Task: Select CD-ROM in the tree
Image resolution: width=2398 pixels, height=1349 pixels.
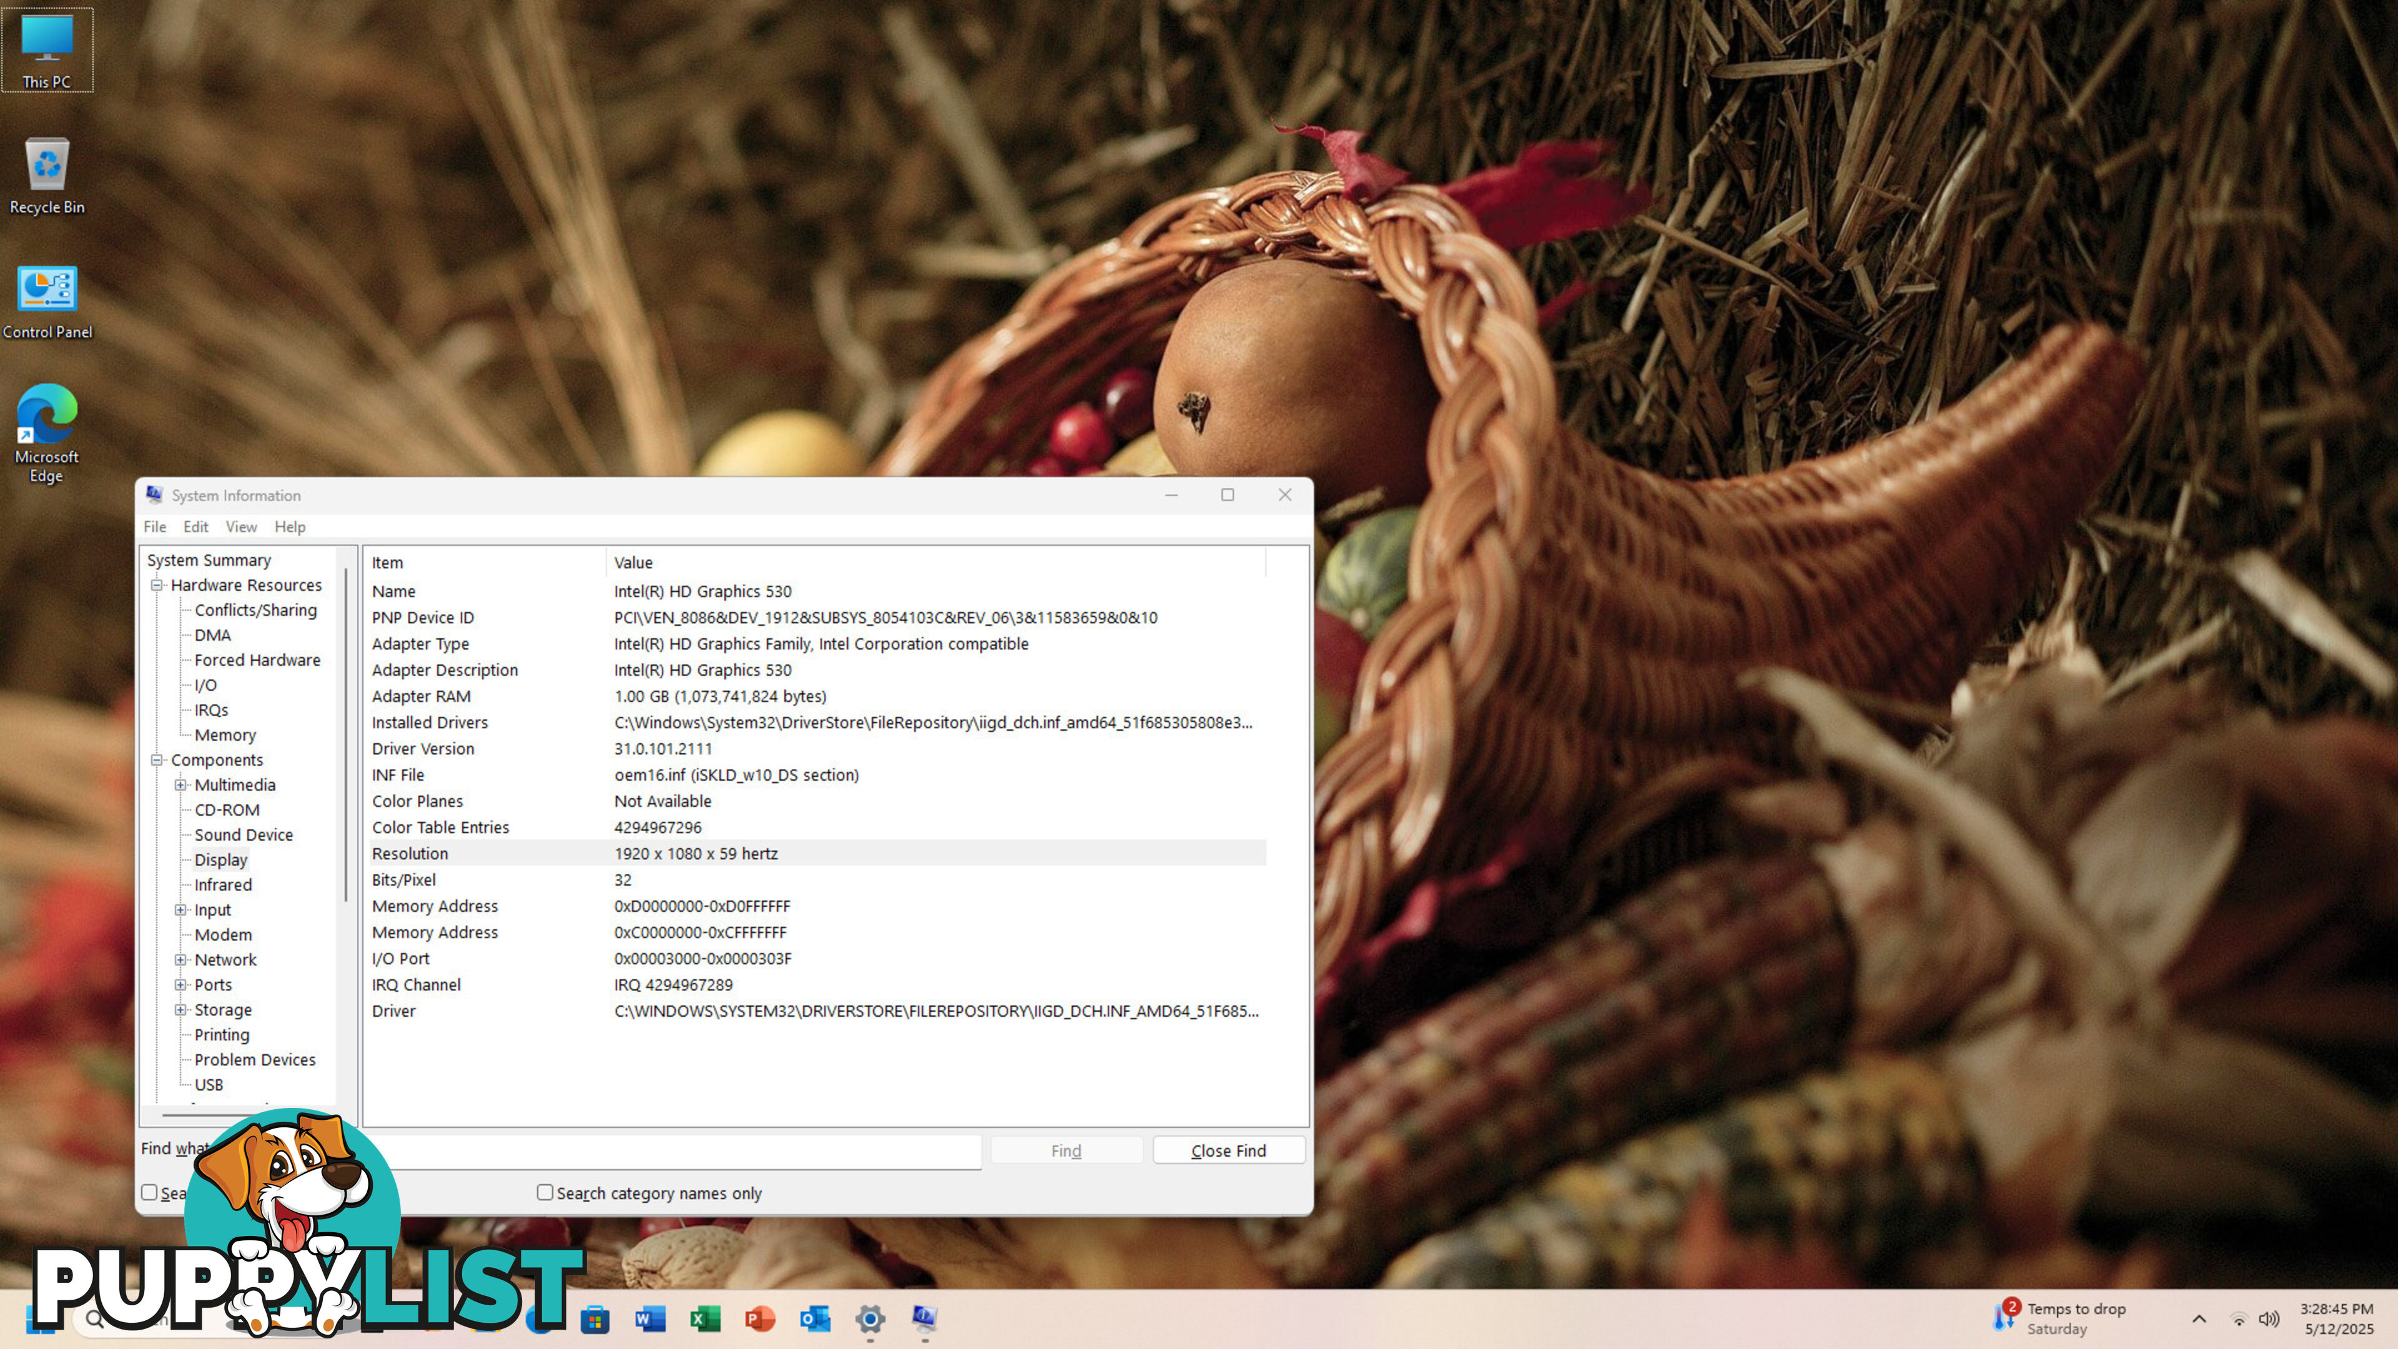Action: point(226,811)
